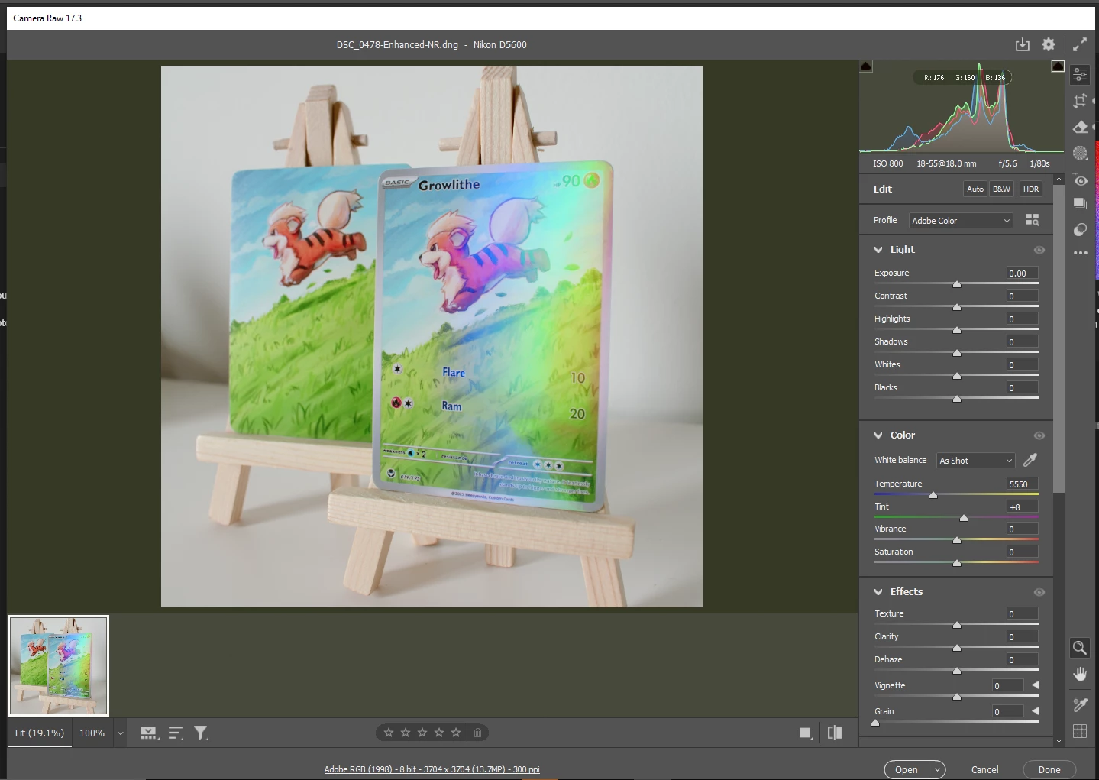Click the Temperature slider handle
The height and width of the screenshot is (780, 1099).
(x=933, y=495)
